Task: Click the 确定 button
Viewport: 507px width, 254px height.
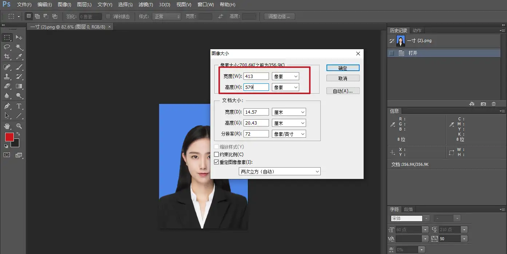Action: [342, 68]
